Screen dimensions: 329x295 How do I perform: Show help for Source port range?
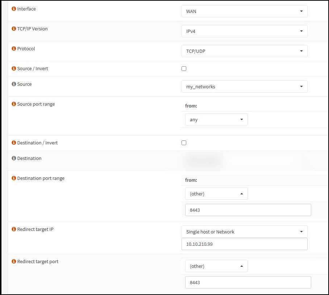14,104
